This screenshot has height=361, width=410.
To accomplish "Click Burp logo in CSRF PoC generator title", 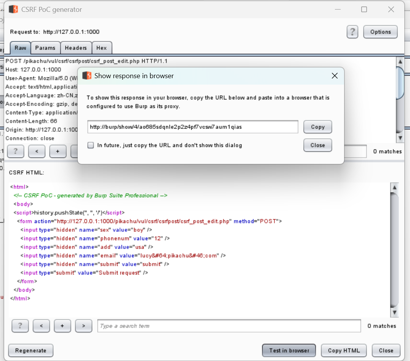I will [13, 10].
